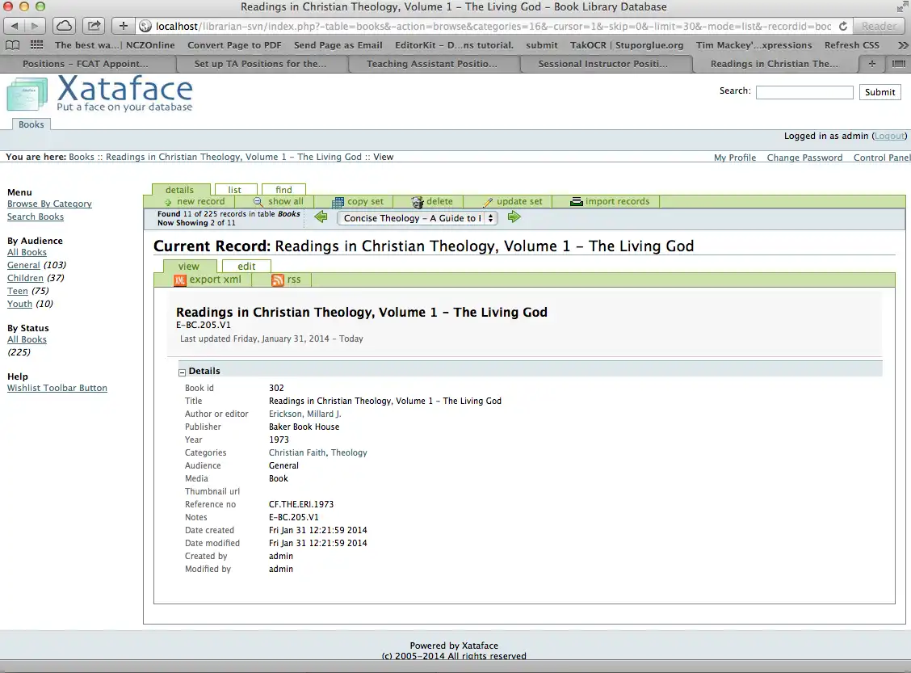Click the Books breadcrumb link
The height and width of the screenshot is (673, 911).
tap(82, 157)
